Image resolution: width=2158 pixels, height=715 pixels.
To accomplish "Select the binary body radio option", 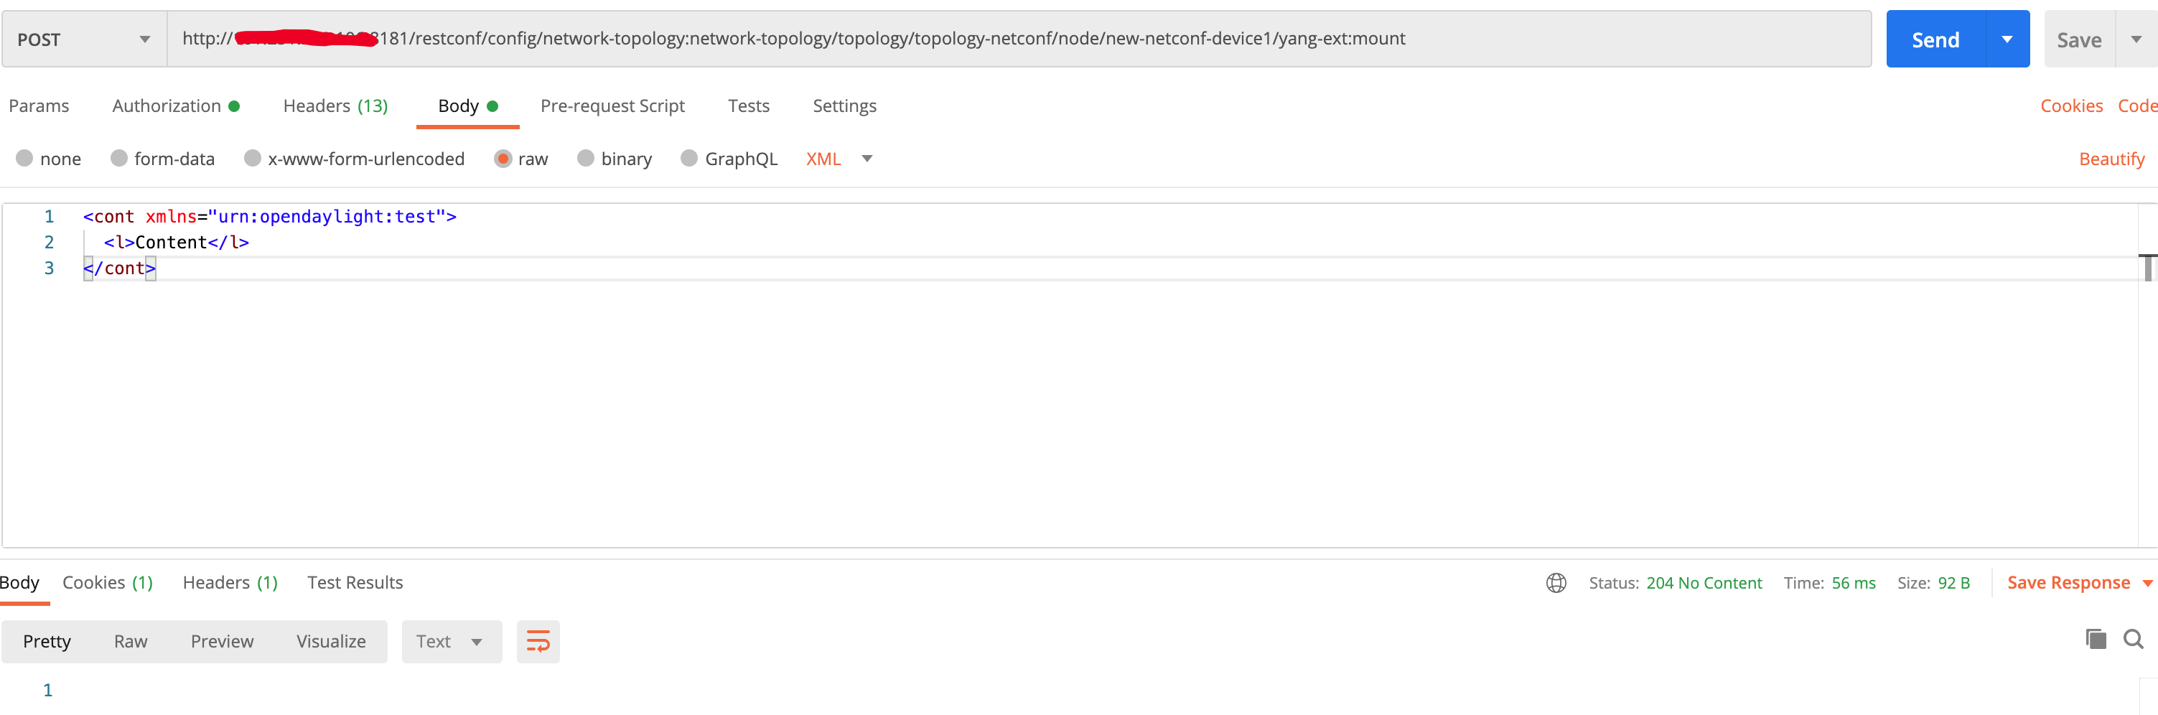I will 586,158.
